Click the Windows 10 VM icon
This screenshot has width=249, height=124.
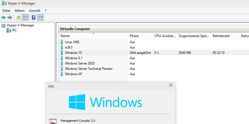click(62, 52)
